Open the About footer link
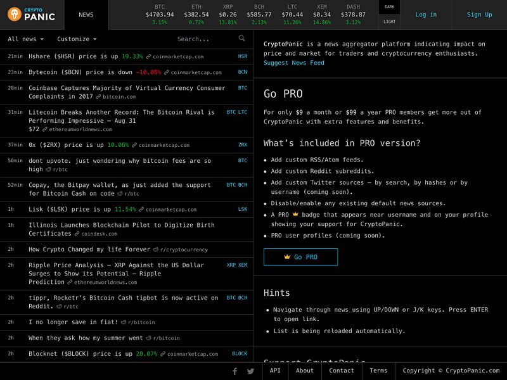This screenshot has width=507, height=380. (x=305, y=370)
